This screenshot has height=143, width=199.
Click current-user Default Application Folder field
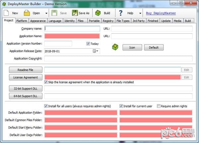tap(156, 113)
